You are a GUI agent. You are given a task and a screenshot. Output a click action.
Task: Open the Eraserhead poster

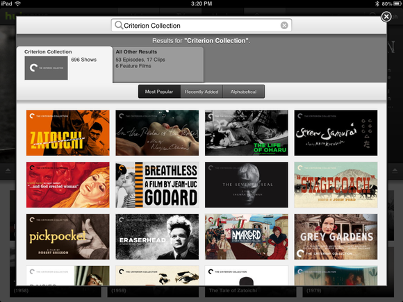(x=157, y=237)
